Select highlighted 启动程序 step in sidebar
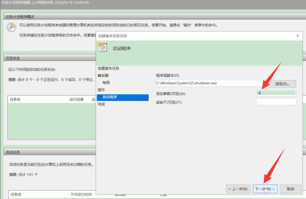This screenshot has height=199, width=306. 122,97
